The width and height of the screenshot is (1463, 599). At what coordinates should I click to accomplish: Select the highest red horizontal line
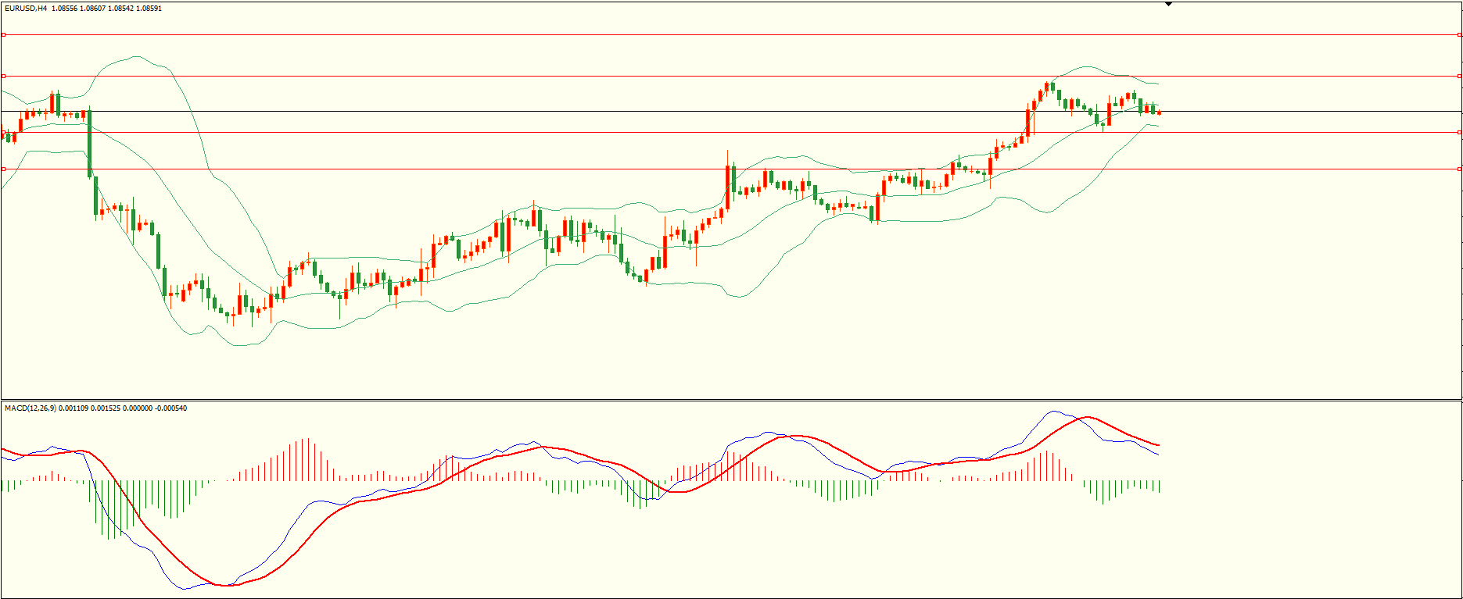pyautogui.click(x=731, y=34)
